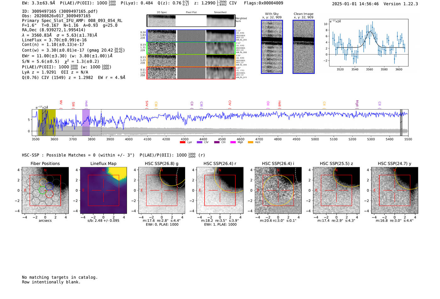440x299 pixels.
Task: Open the Fiber Positions image panel
Action: 45,190
